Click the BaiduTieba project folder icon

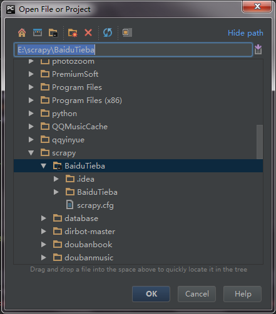tap(58, 166)
